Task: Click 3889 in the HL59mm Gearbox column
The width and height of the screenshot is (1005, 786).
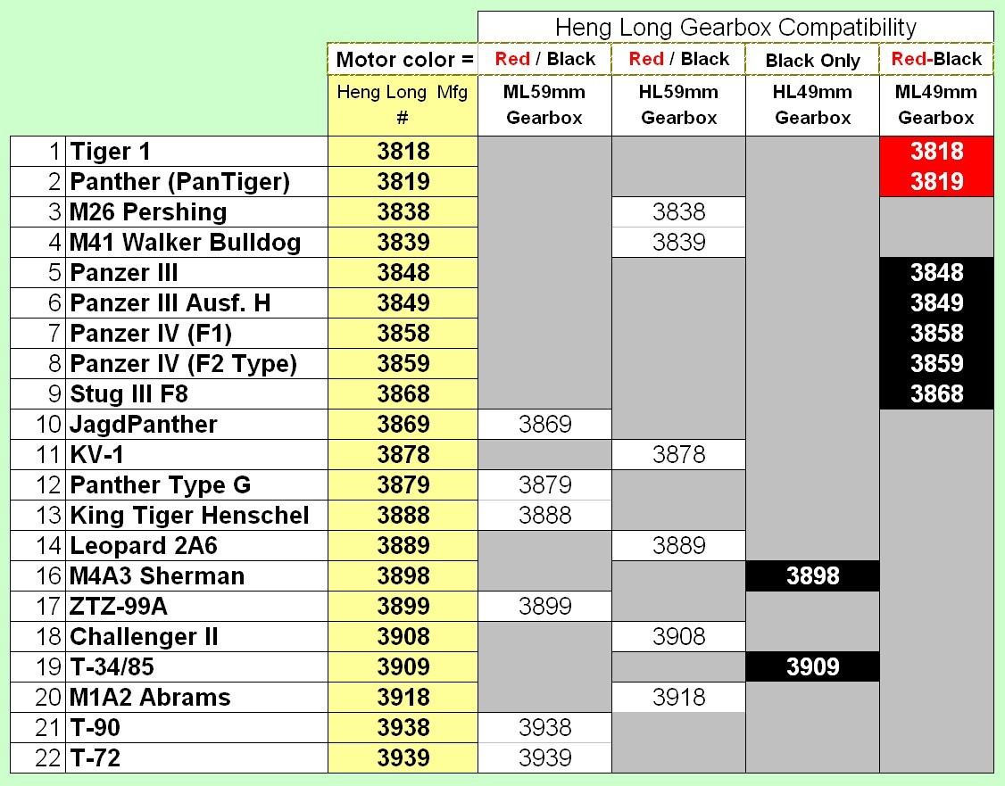Action: coord(678,545)
